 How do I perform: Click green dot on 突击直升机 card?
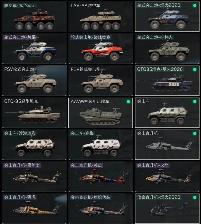[x=194, y=134]
